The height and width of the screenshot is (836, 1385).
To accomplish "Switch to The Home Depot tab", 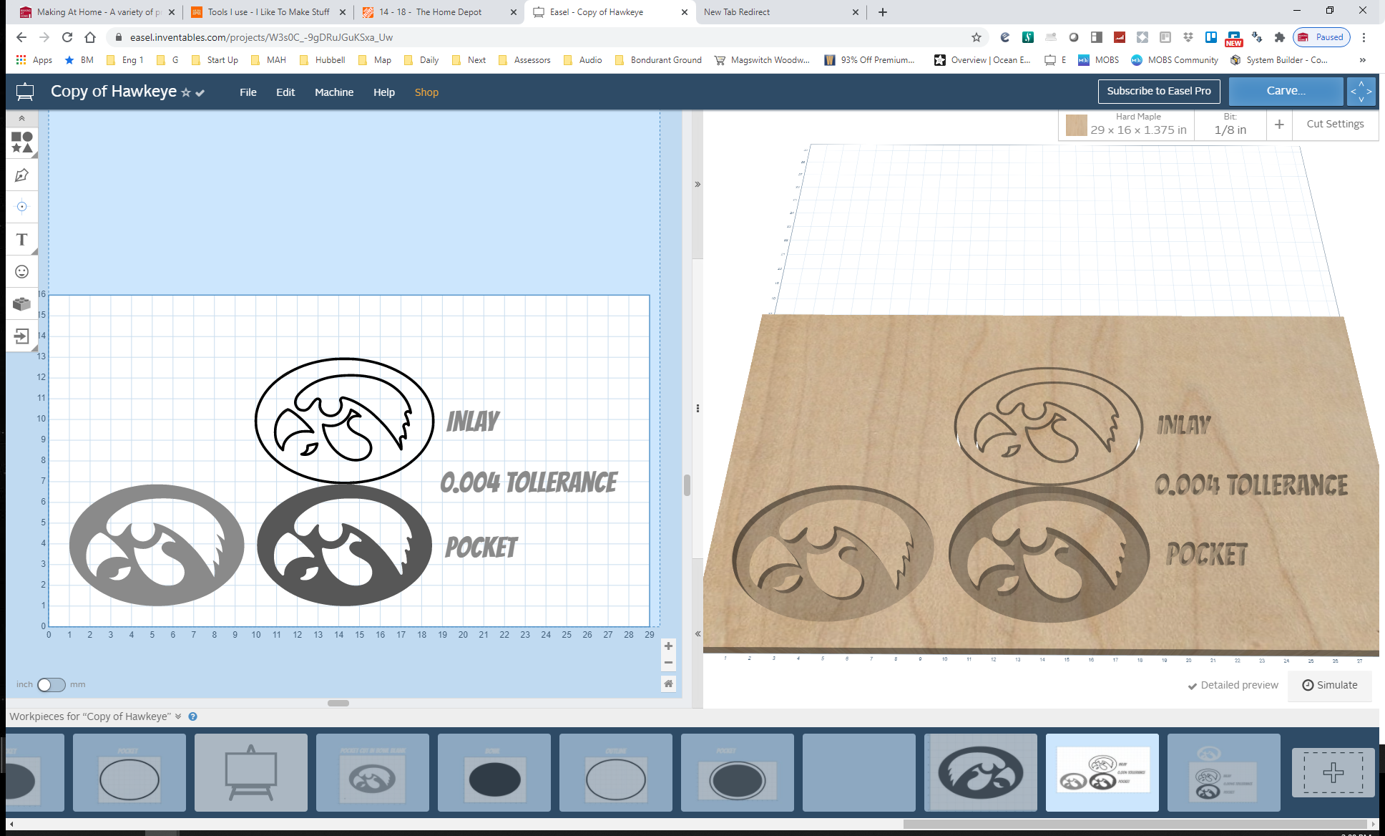I will (440, 12).
